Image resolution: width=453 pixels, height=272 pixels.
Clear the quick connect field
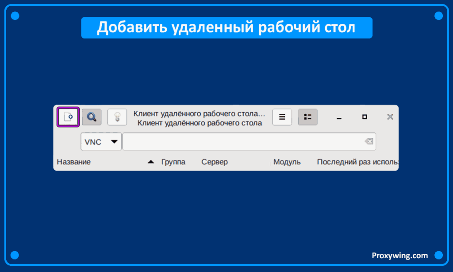(x=369, y=141)
